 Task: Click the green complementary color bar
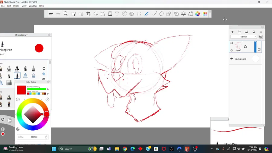tap(37, 89)
